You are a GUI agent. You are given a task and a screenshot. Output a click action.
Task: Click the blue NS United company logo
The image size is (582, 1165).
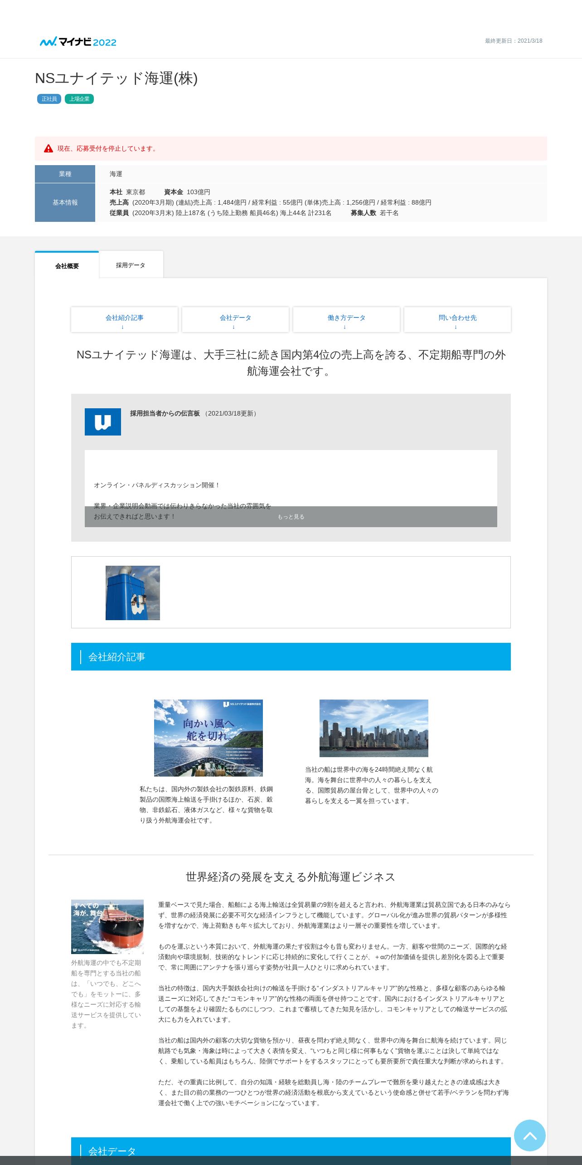click(103, 422)
